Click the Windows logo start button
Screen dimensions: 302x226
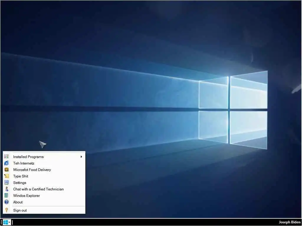[5, 222]
